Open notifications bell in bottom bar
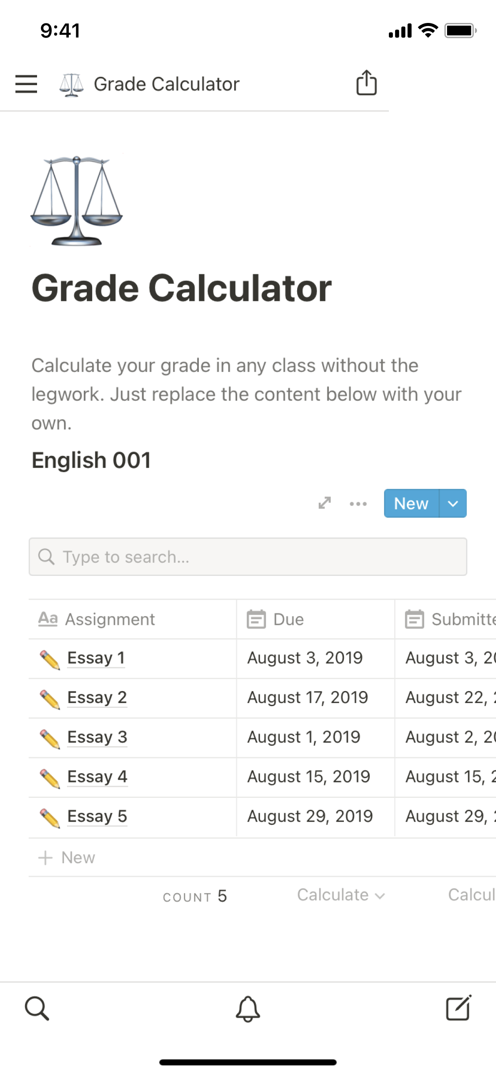This screenshot has height=1075, width=496. coord(248,1009)
